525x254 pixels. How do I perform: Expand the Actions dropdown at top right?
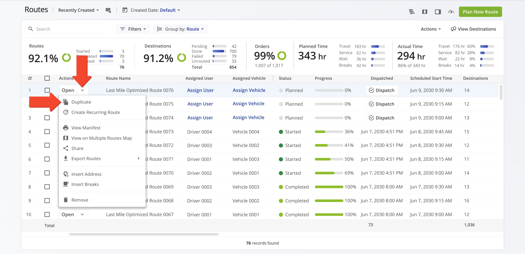pyautogui.click(x=431, y=29)
